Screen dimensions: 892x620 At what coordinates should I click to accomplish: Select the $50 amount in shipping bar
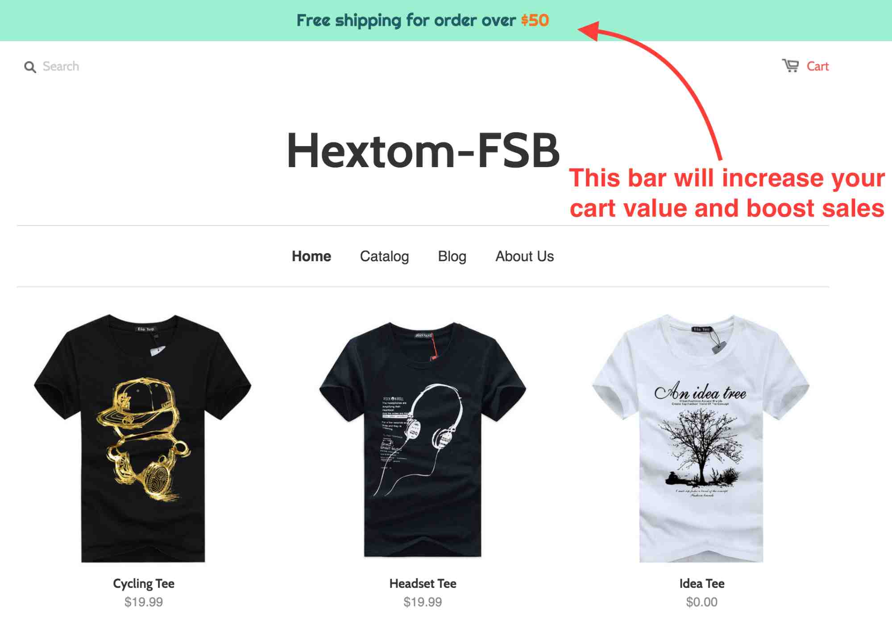point(535,21)
